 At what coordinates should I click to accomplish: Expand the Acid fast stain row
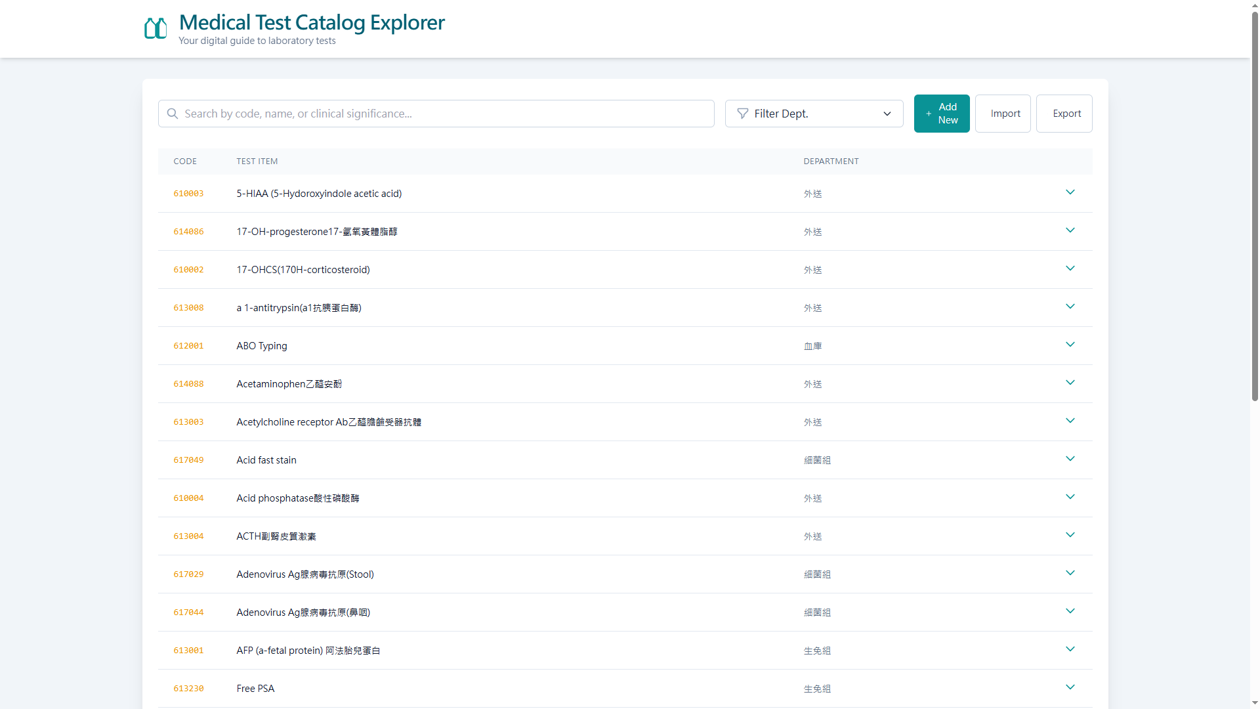point(1070,459)
